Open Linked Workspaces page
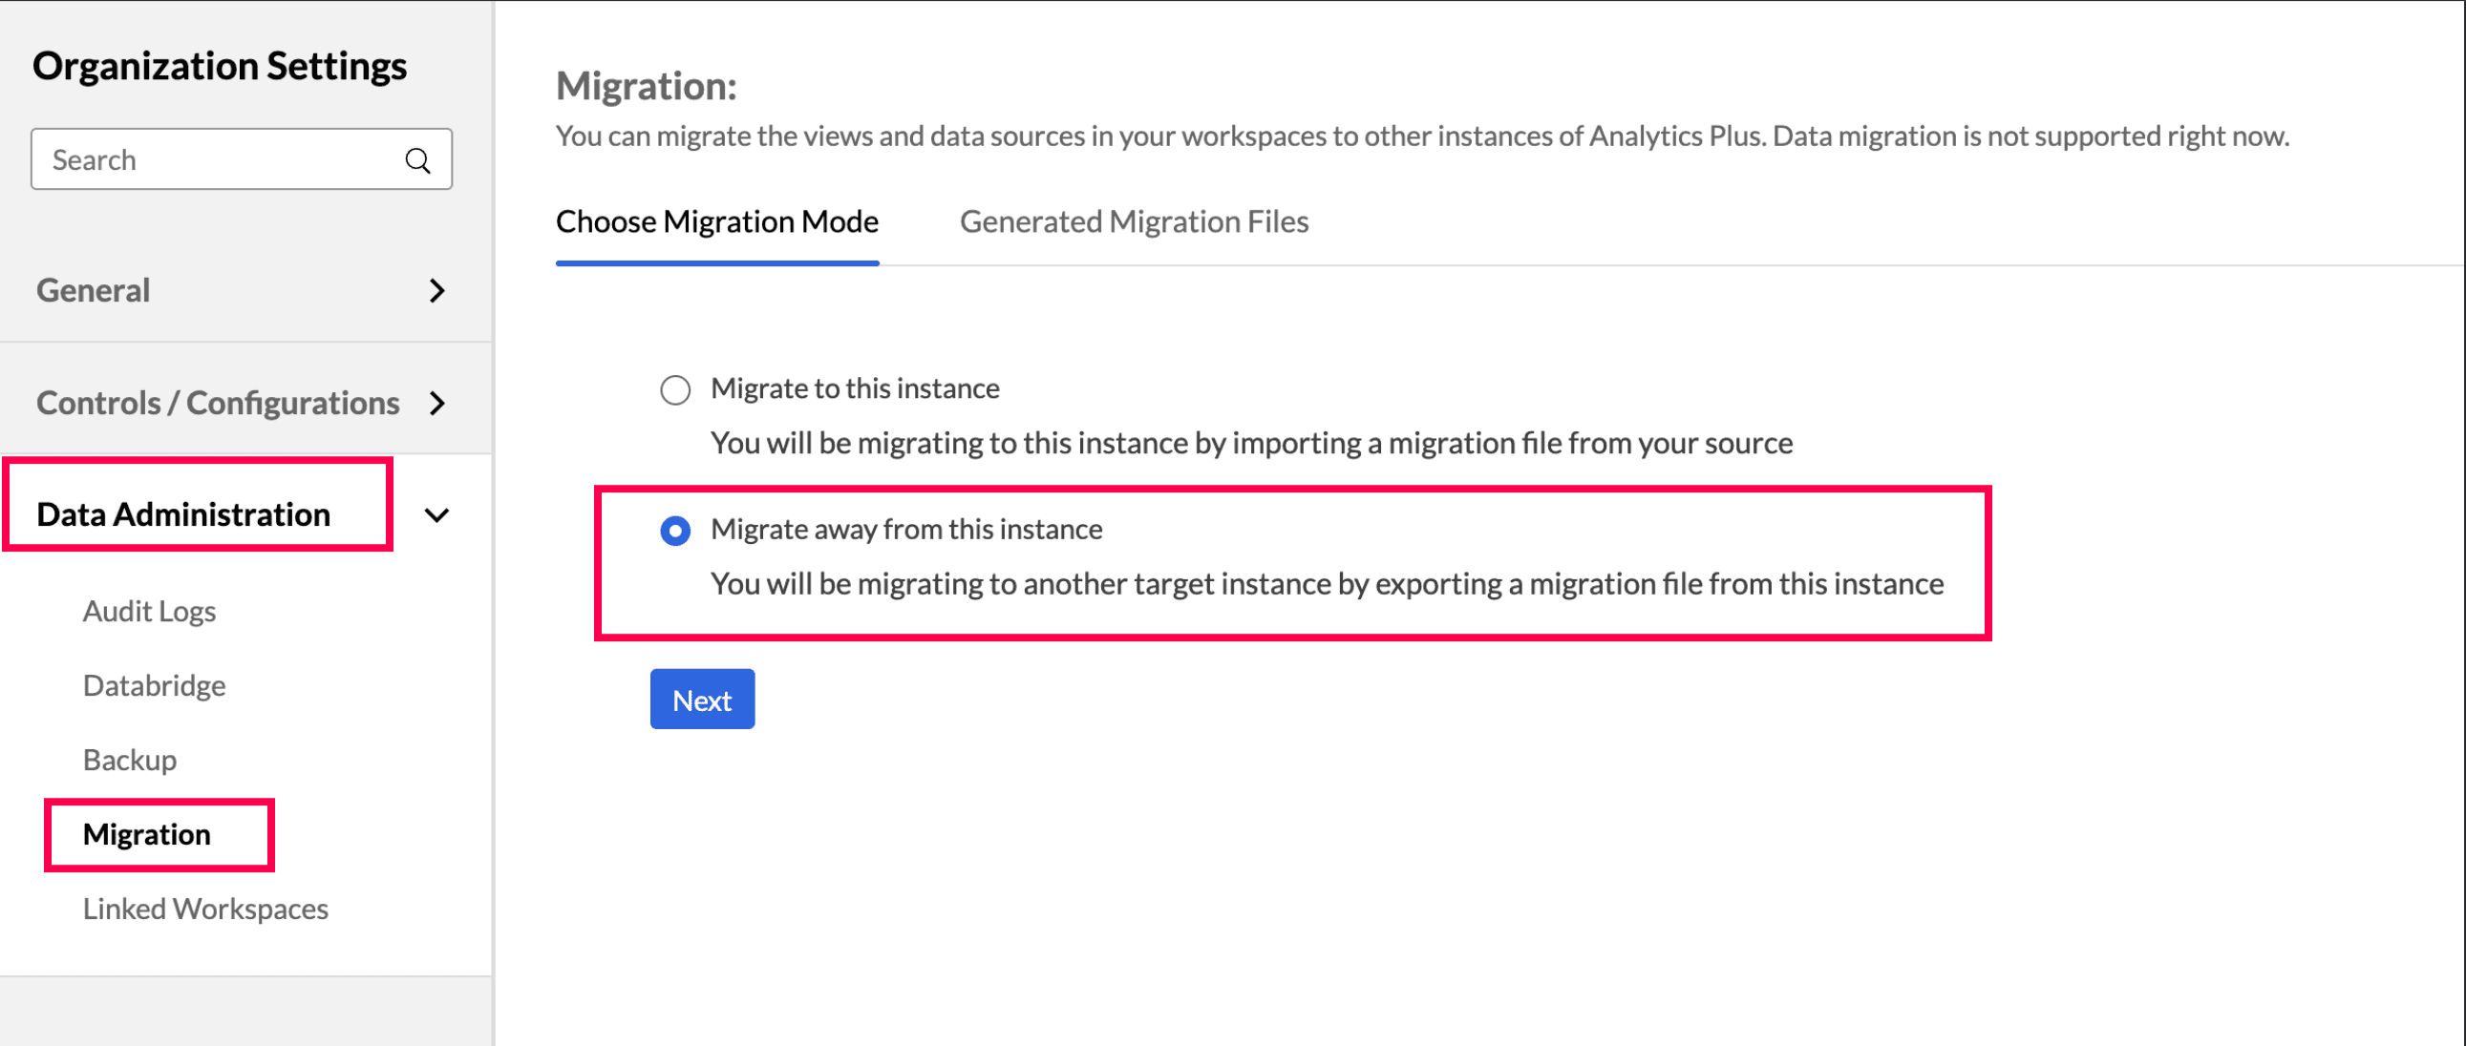This screenshot has height=1046, width=2466. (206, 909)
